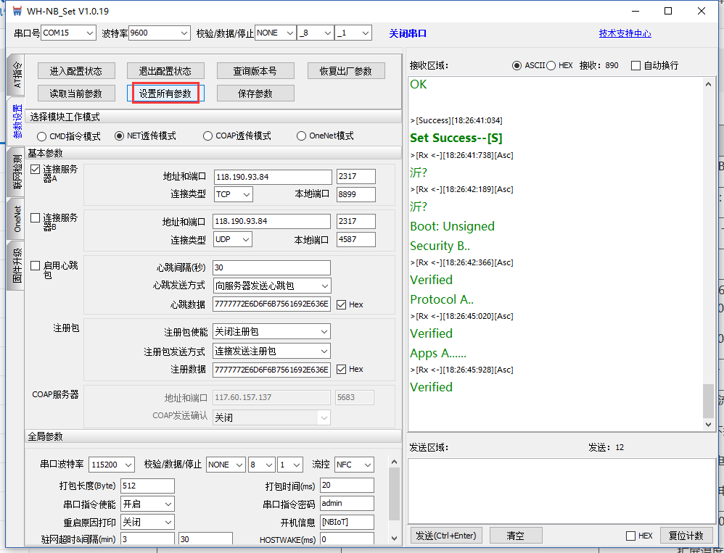Click the 清空 button
Image resolution: width=724 pixels, height=553 pixels.
coord(515,536)
